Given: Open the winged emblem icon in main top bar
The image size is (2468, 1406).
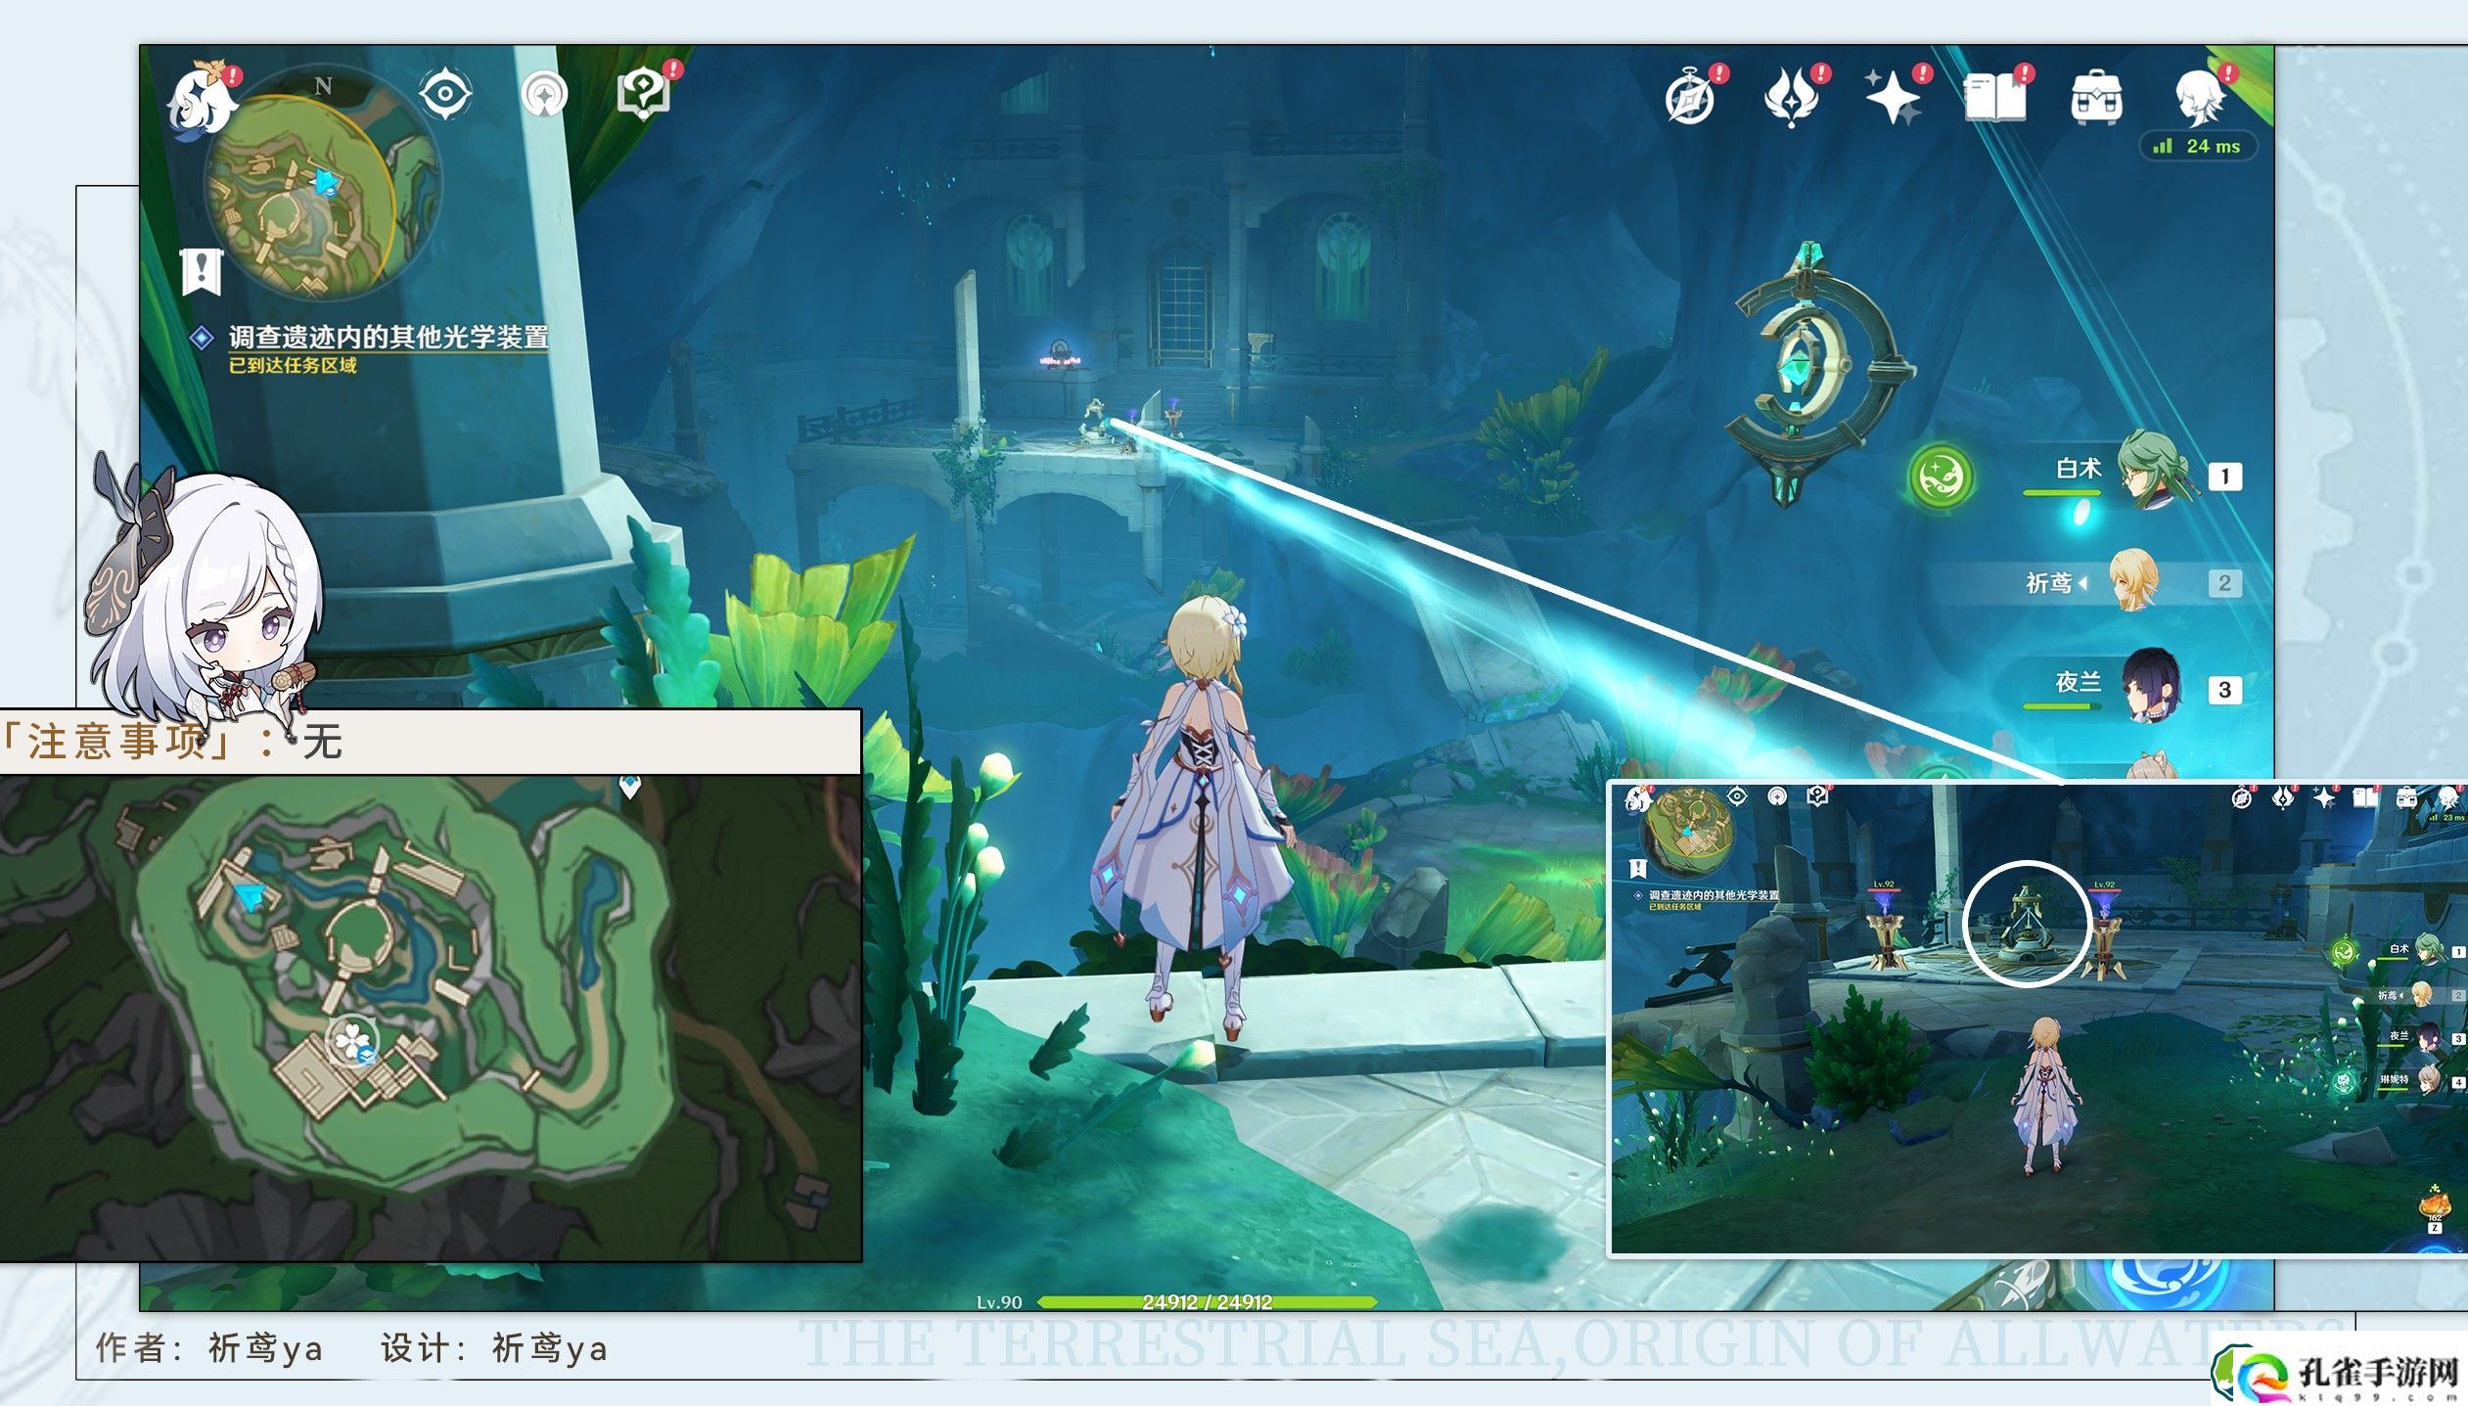Looking at the screenshot, I should (x=1793, y=98).
